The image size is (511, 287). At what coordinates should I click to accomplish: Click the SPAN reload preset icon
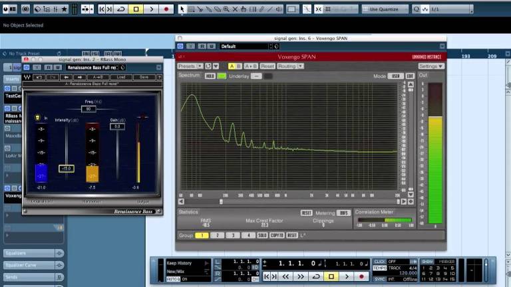pos(208,66)
